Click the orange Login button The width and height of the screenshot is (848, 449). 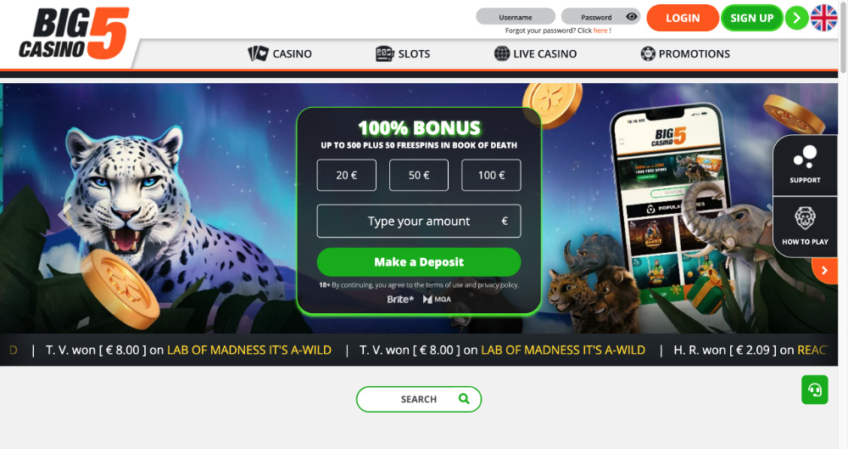point(683,18)
